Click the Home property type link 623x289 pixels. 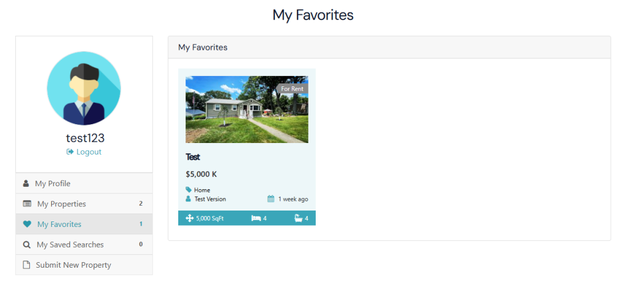[x=202, y=190]
